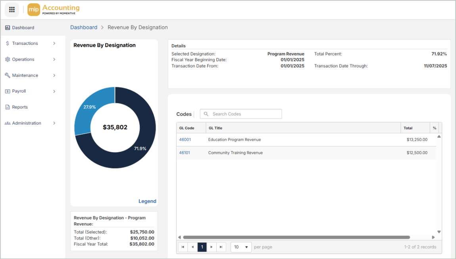The width and height of the screenshot is (456, 259).
Task: Expand the Payroll submenu arrow
Action: point(54,91)
